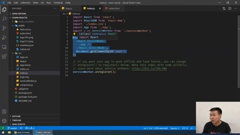Open README.md file

(25, 101)
